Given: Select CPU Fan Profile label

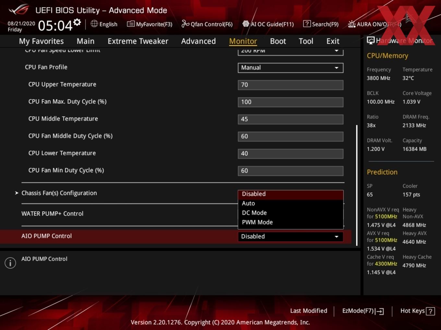Looking at the screenshot, I should coord(46,67).
